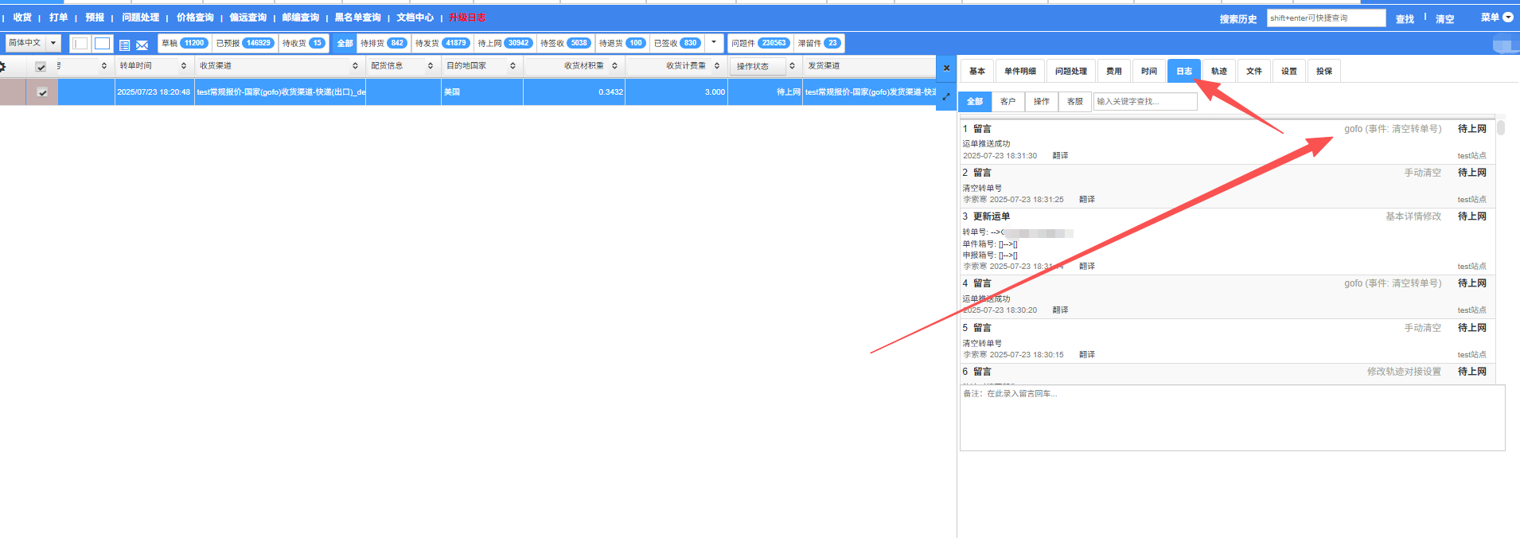The image size is (1520, 538).
Task: Switch to single-pane layout icon
Action: coord(80,43)
